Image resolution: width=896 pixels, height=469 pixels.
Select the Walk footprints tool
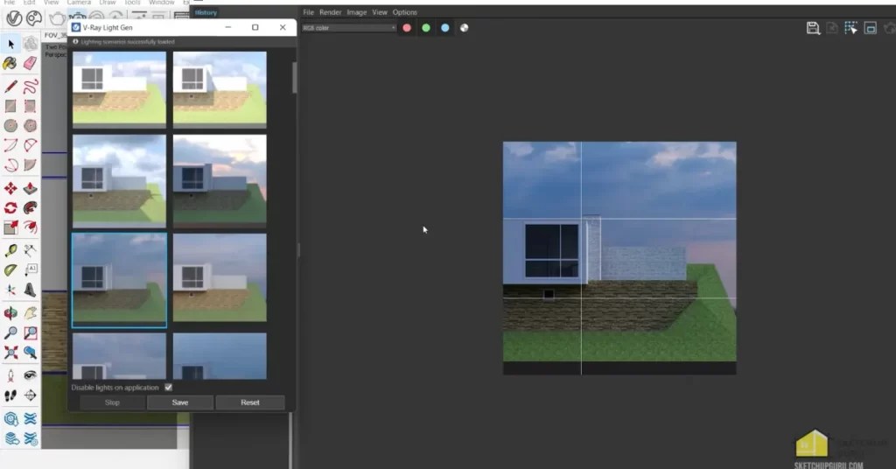pos(10,395)
